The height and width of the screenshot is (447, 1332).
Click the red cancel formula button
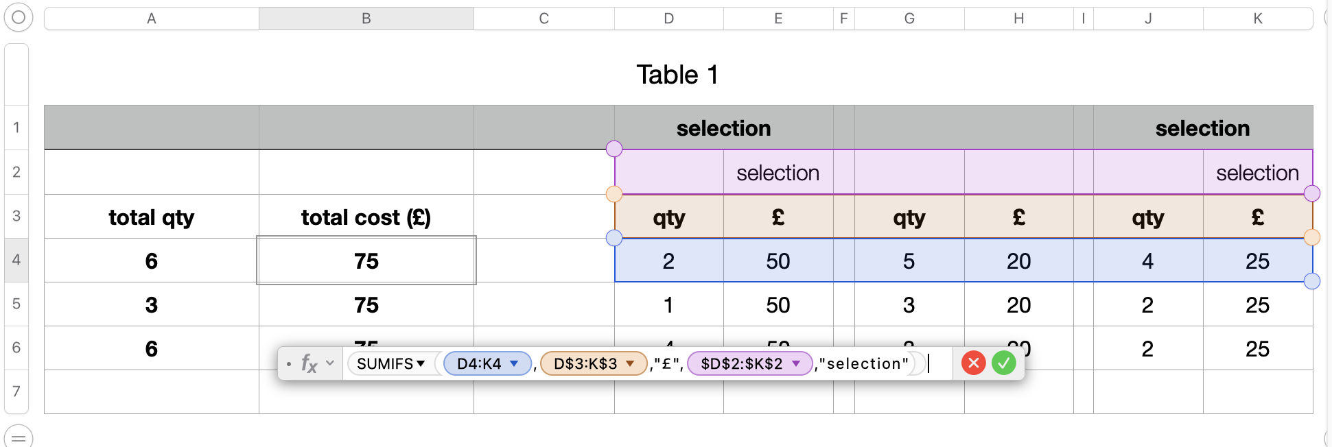pyautogui.click(x=973, y=363)
